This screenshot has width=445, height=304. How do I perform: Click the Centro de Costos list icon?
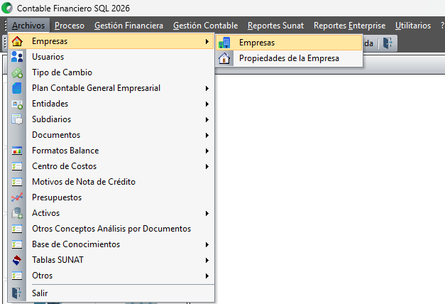[x=17, y=166]
